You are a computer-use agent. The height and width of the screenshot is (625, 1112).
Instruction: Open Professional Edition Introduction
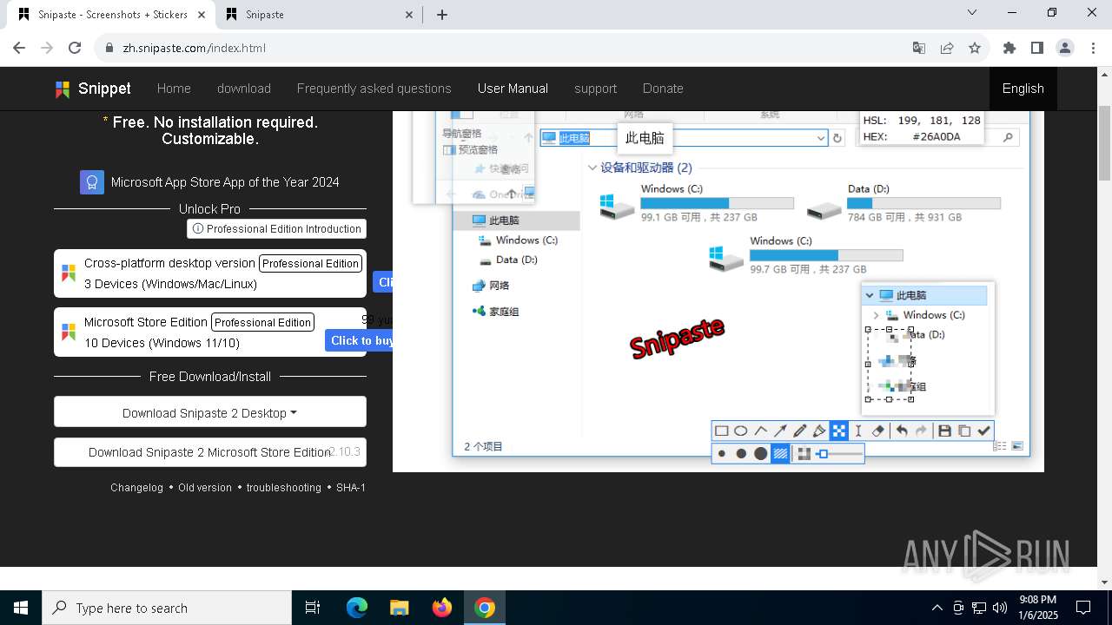coord(276,228)
